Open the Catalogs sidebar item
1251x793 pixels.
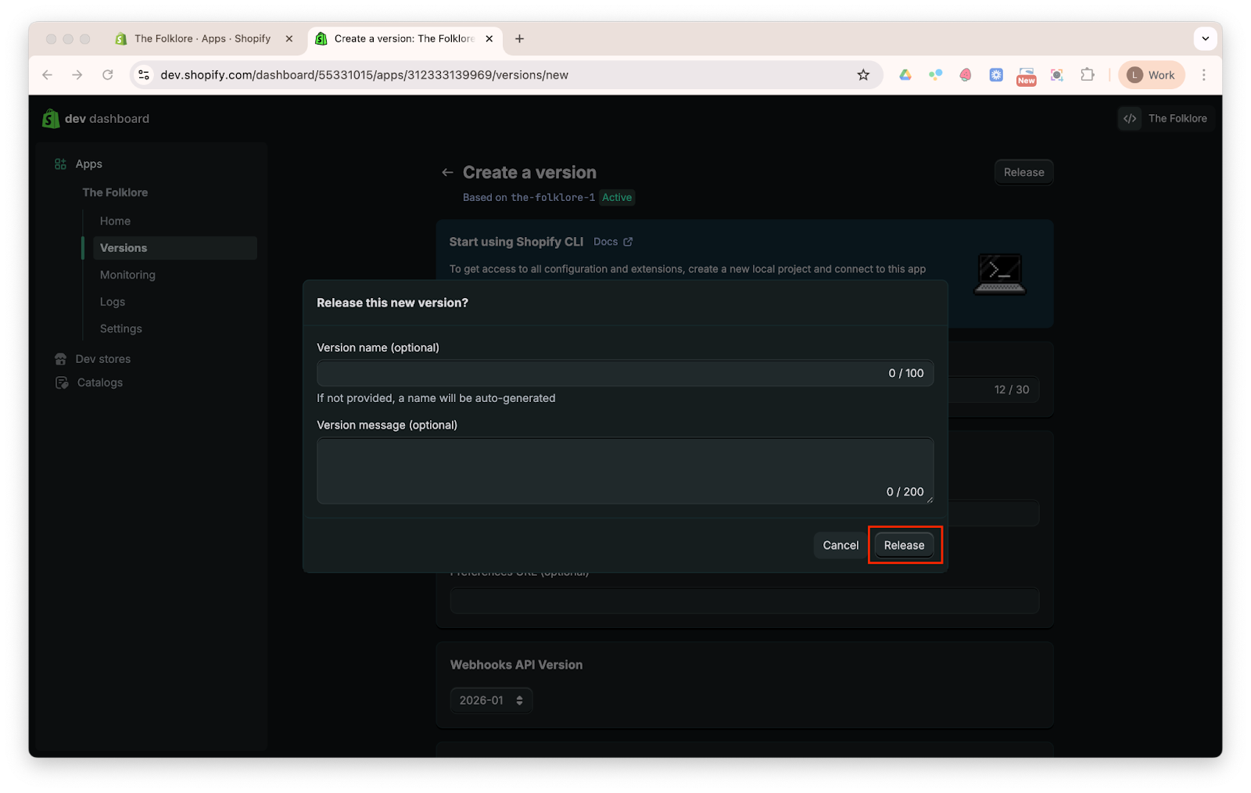point(99,382)
